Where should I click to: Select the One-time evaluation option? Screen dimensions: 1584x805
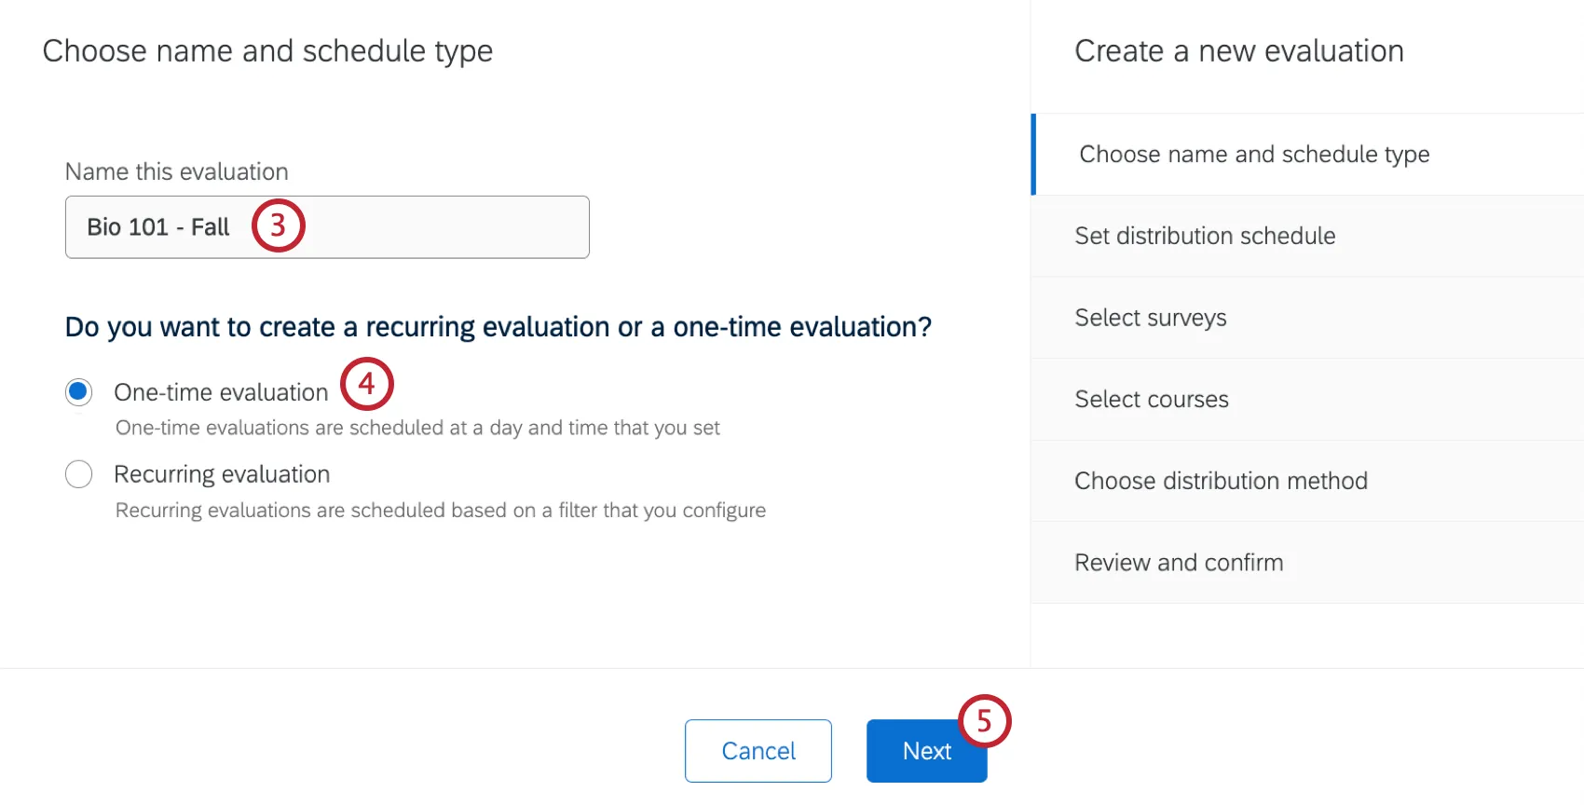[78, 391]
